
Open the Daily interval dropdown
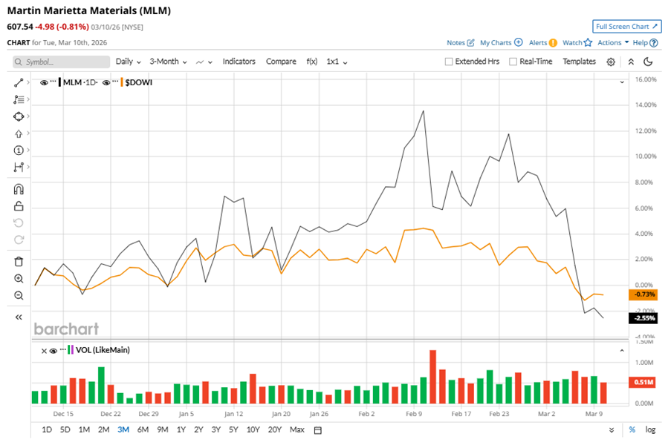point(129,62)
